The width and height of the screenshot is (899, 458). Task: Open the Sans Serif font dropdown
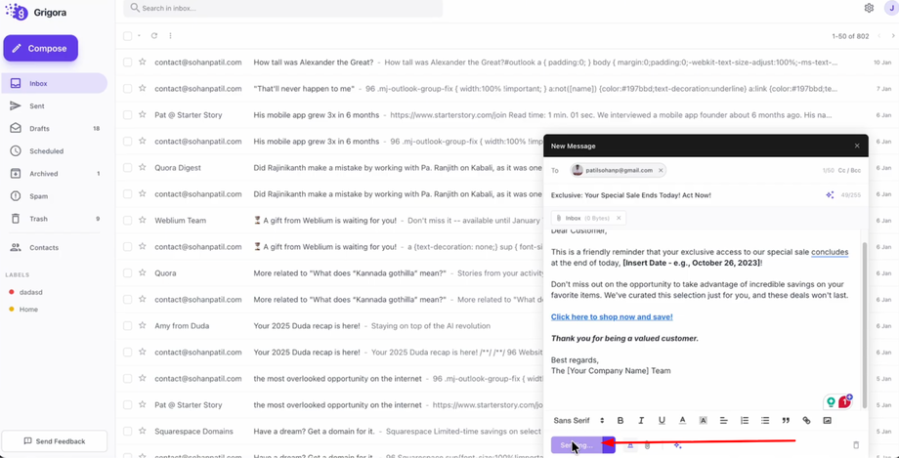tap(579, 420)
